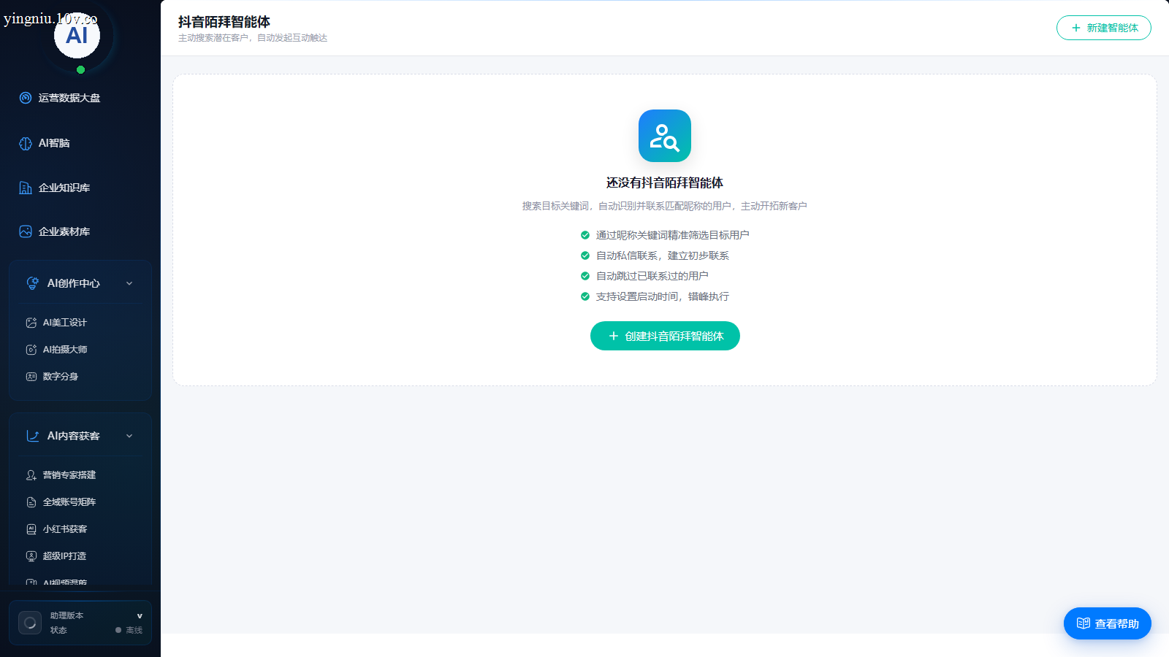Collapse the AI创作中心 section chevron

point(129,283)
